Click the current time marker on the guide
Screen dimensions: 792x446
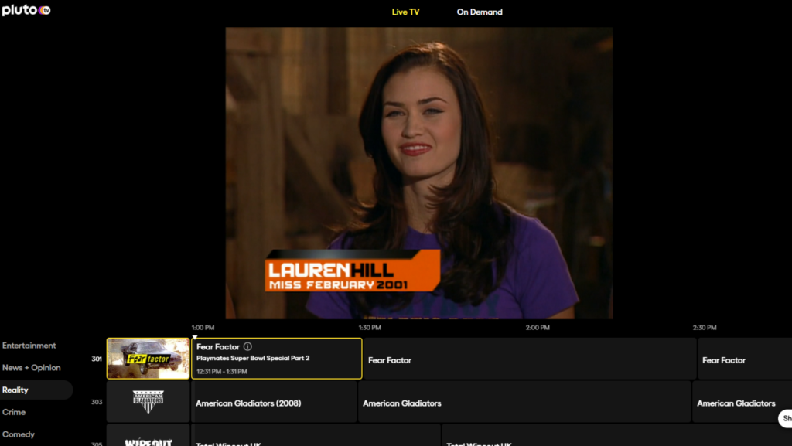(x=194, y=337)
